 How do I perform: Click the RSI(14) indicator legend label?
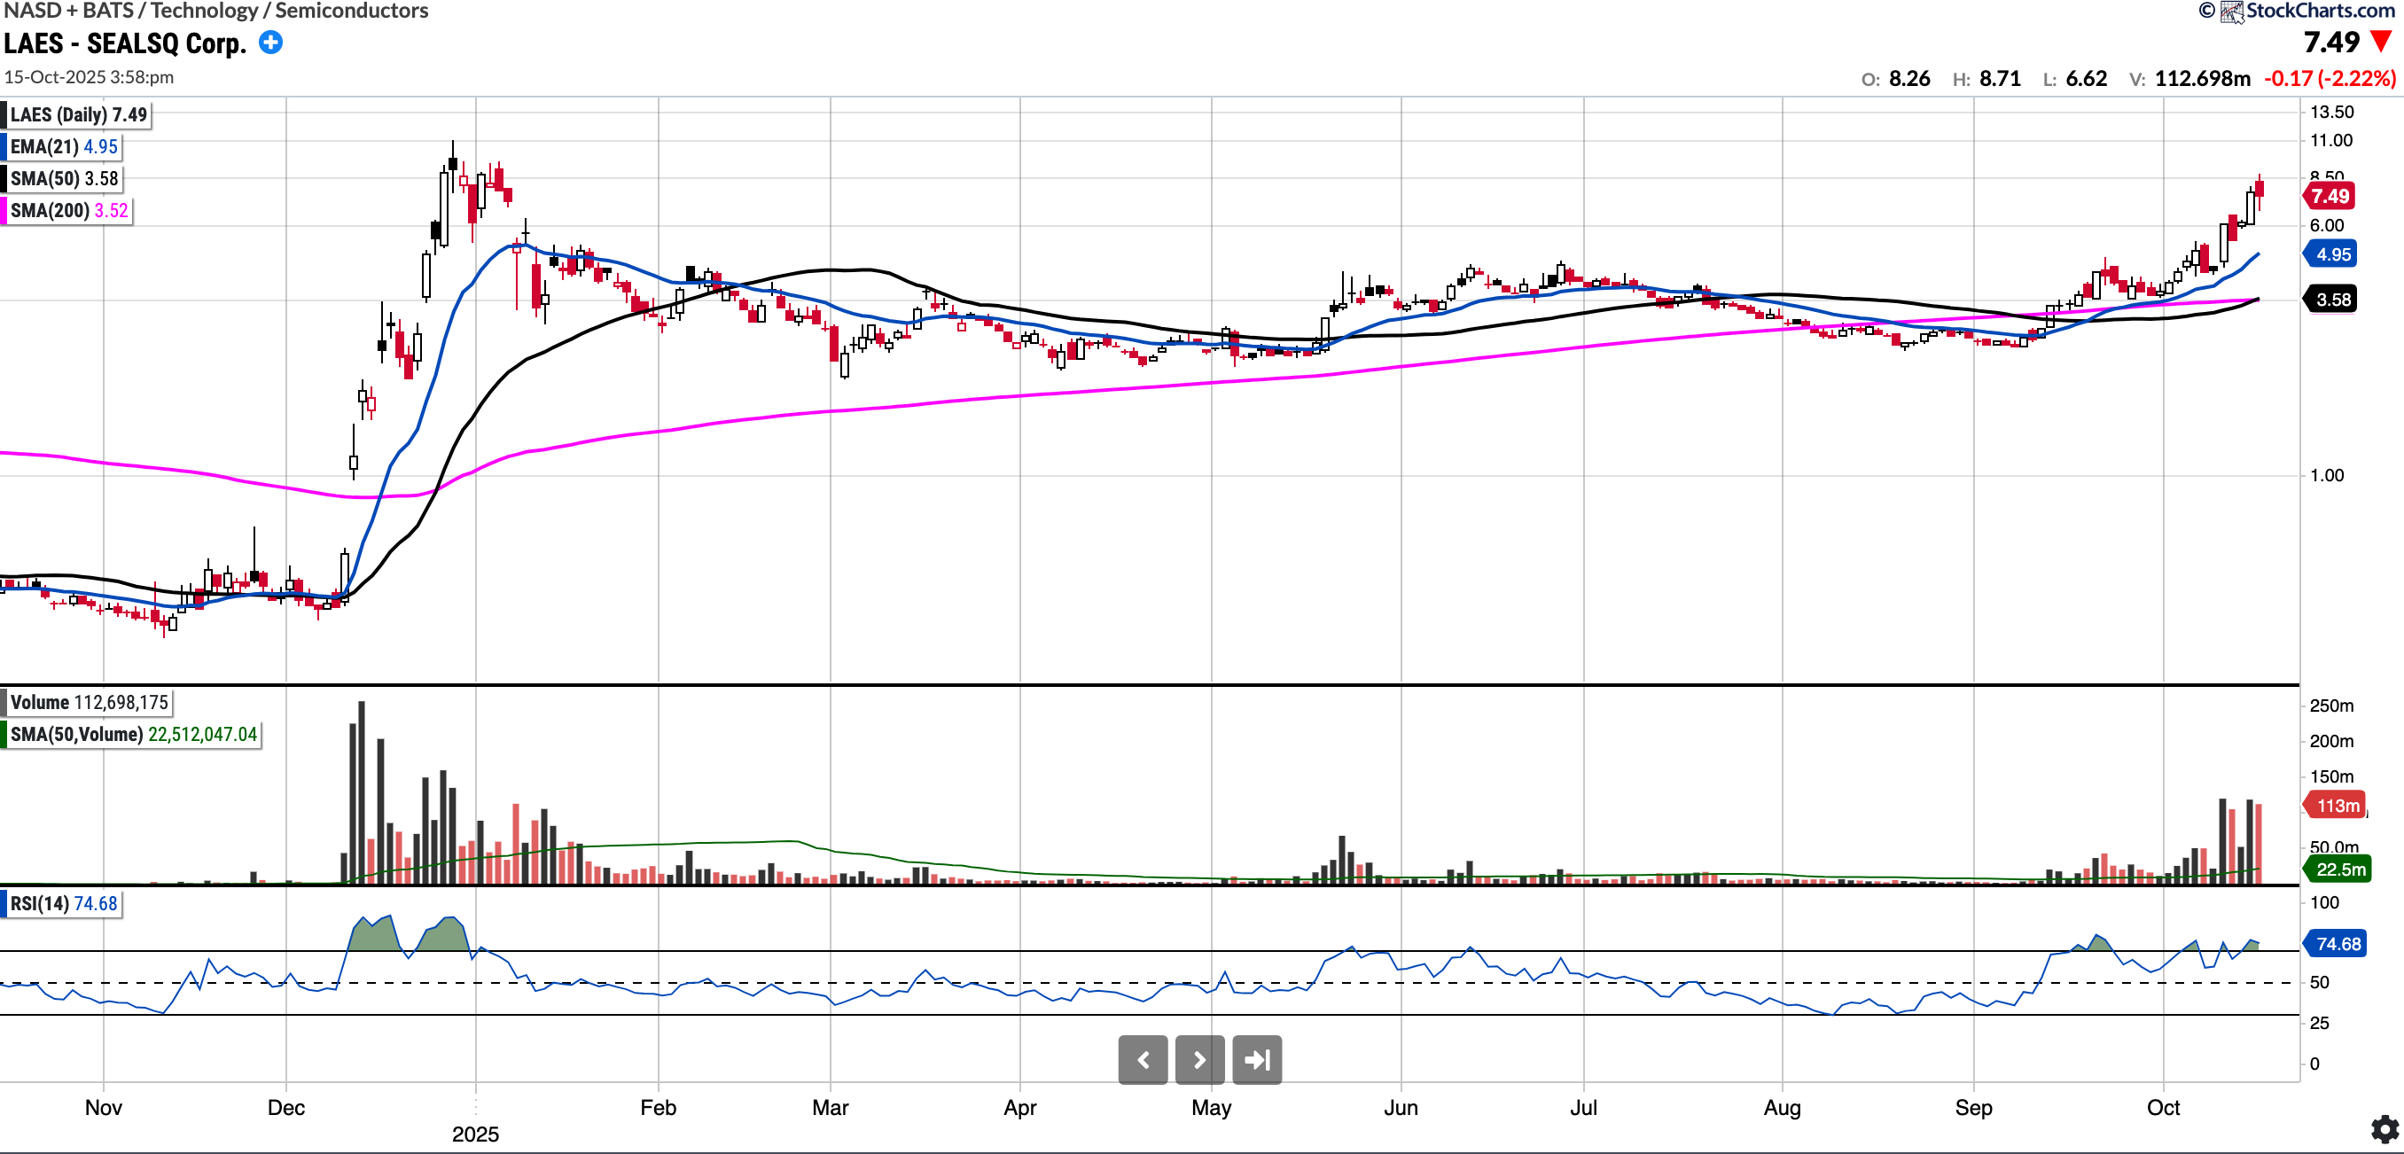pyautogui.click(x=64, y=904)
